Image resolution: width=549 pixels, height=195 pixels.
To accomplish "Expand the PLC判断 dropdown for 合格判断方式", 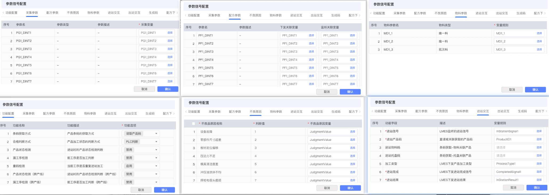I will [141, 142].
